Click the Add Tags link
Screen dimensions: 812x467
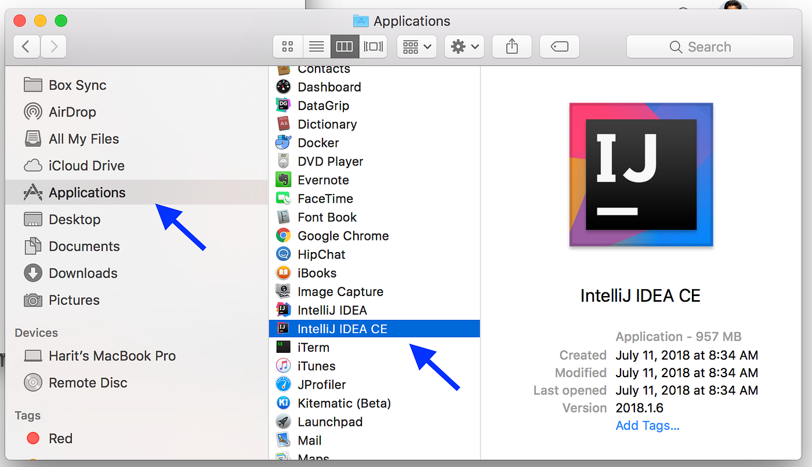coord(647,425)
